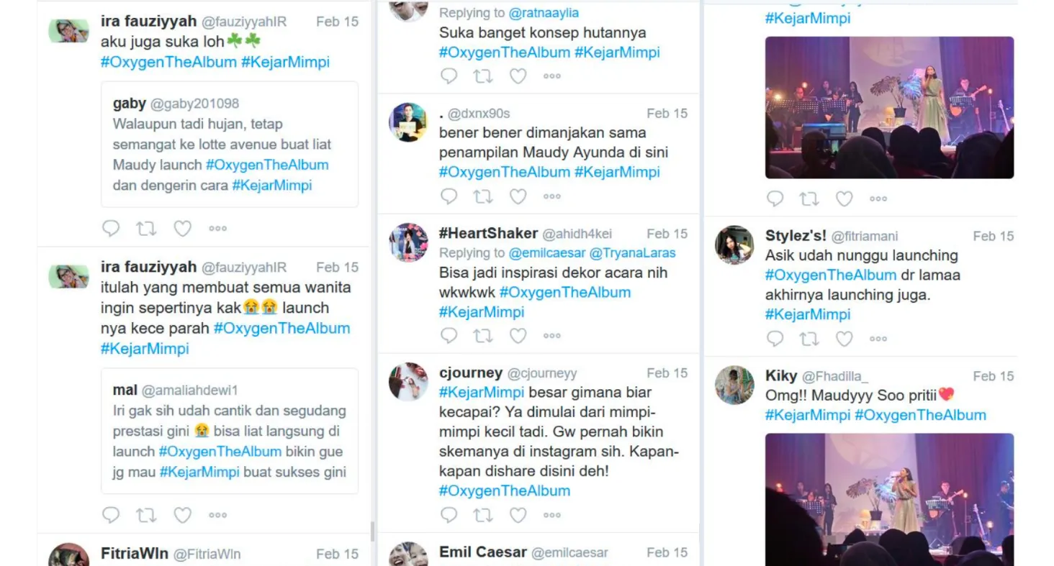Retweet ira fauziyyah's tweet quoting mal

tap(146, 515)
